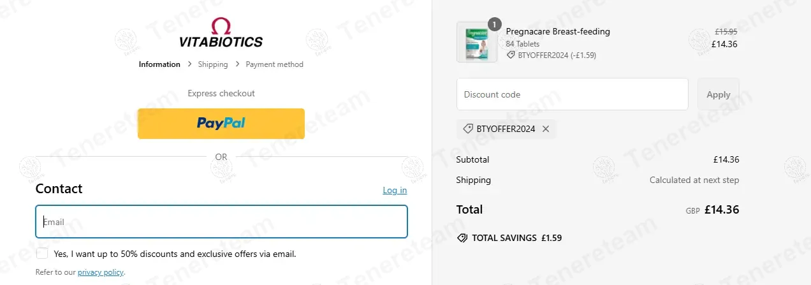The image size is (811, 285).
Task: Open the privacy policy link
Action: pyautogui.click(x=101, y=272)
